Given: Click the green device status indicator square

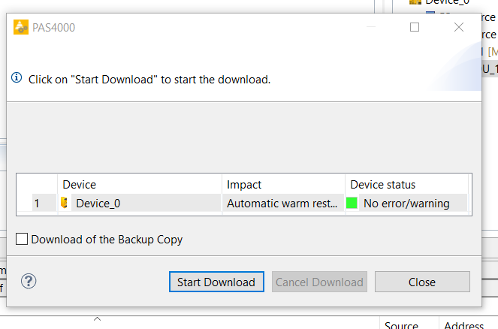Looking at the screenshot, I should tap(352, 204).
